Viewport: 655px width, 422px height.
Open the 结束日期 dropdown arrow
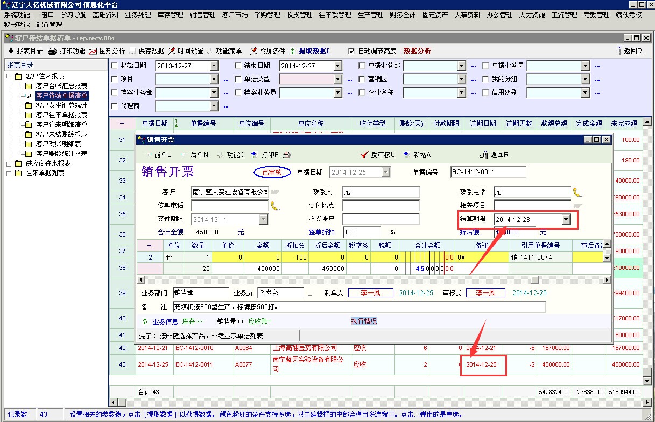pyautogui.click(x=337, y=66)
